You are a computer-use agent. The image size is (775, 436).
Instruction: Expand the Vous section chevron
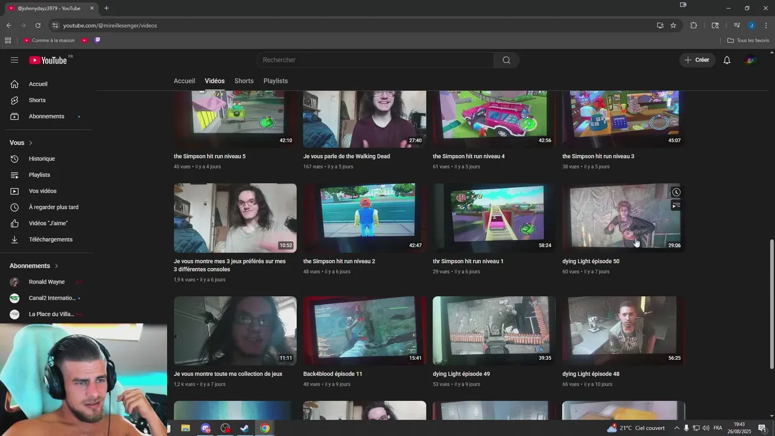[30, 143]
